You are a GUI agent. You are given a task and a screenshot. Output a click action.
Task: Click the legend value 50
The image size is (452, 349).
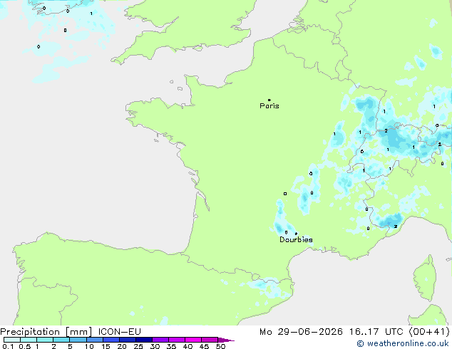220,346
